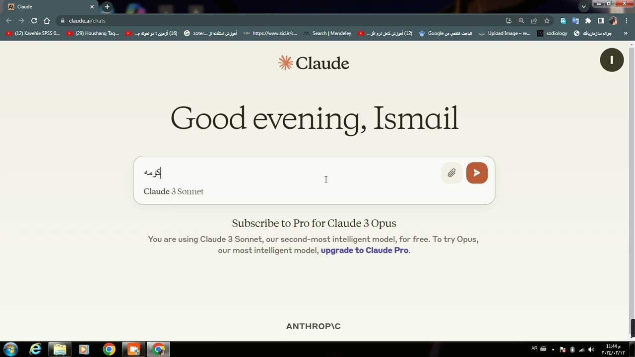Click the Claude 3 Sonnet model label

(174, 191)
